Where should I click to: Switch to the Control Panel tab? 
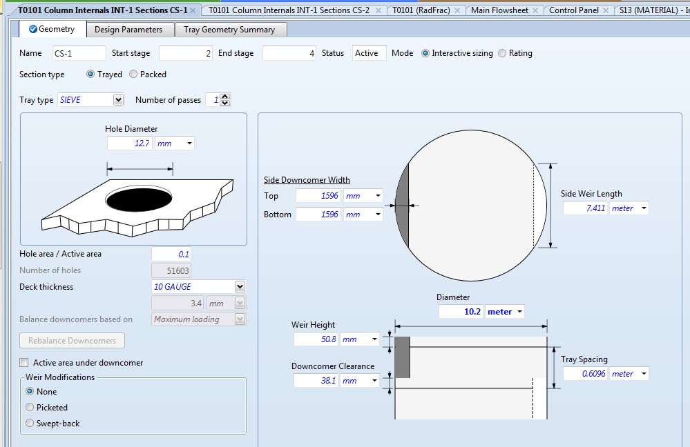(574, 10)
